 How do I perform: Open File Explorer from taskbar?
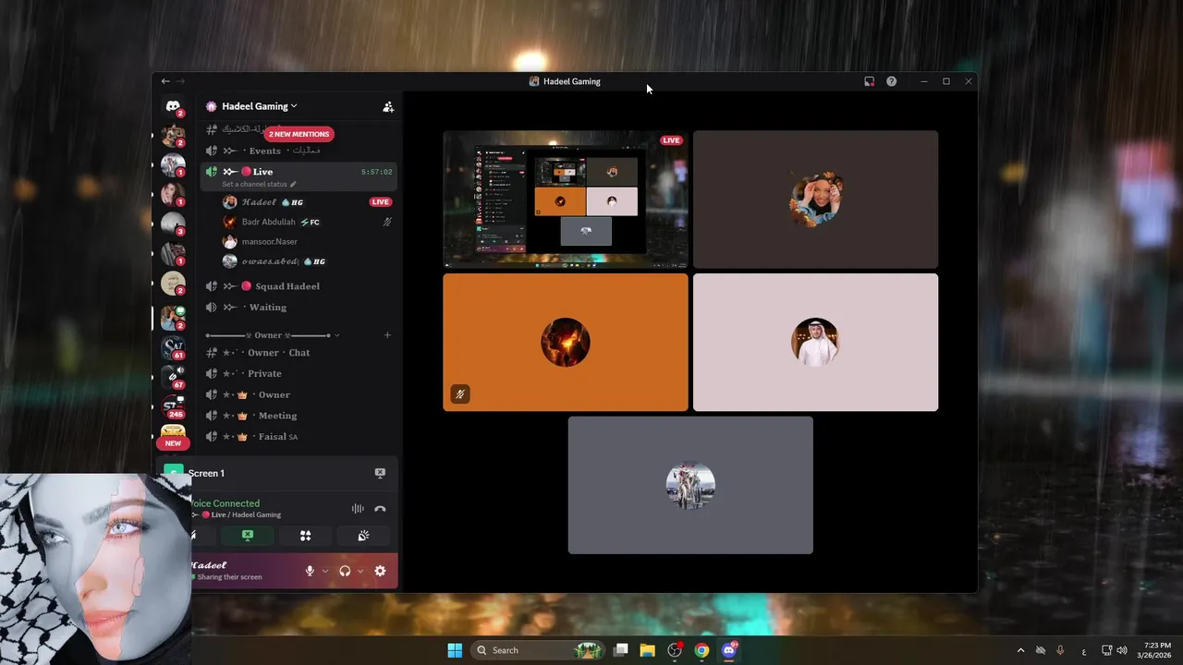point(648,650)
